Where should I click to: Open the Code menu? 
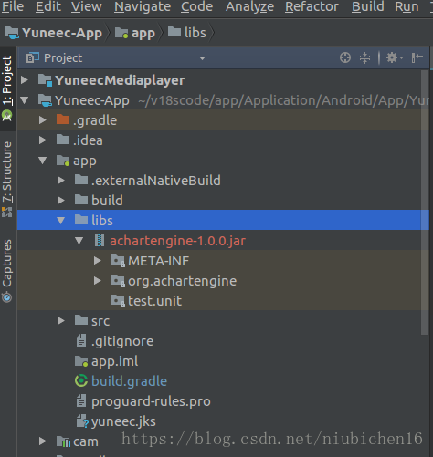point(196,6)
